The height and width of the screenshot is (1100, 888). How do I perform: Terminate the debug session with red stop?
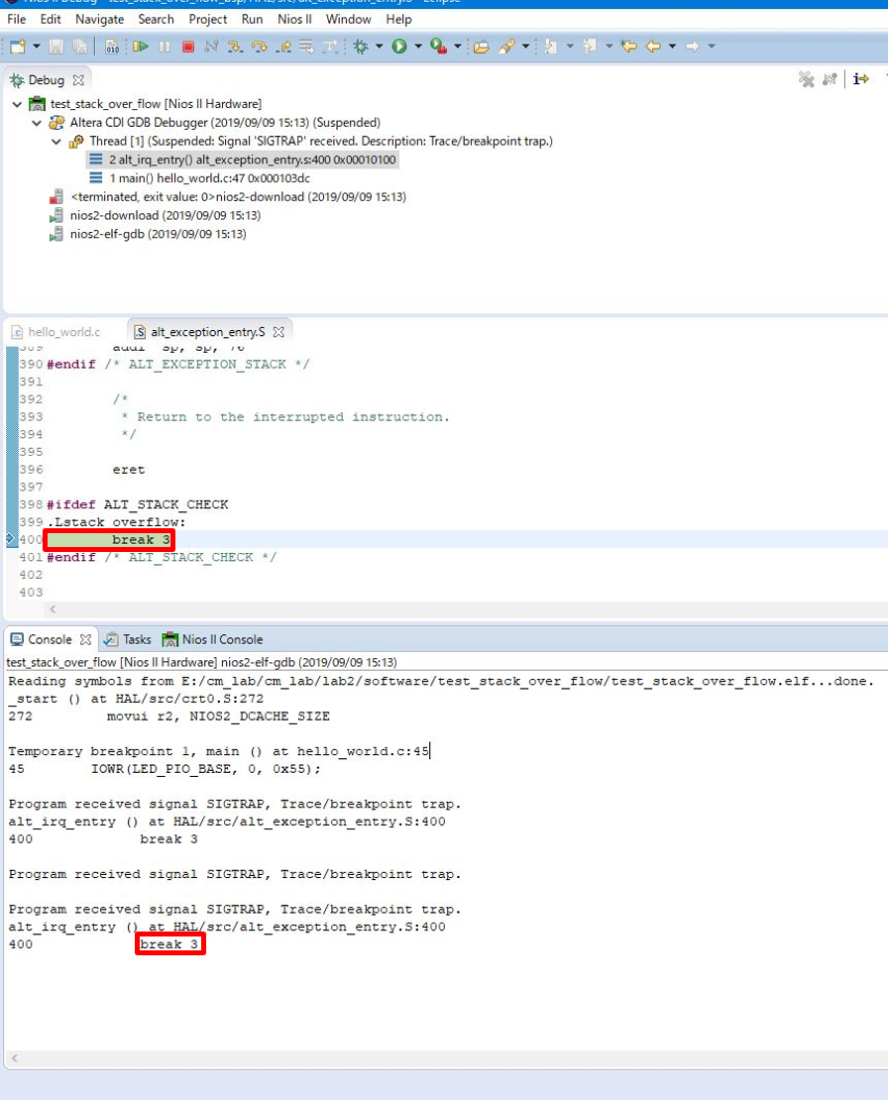click(190, 46)
